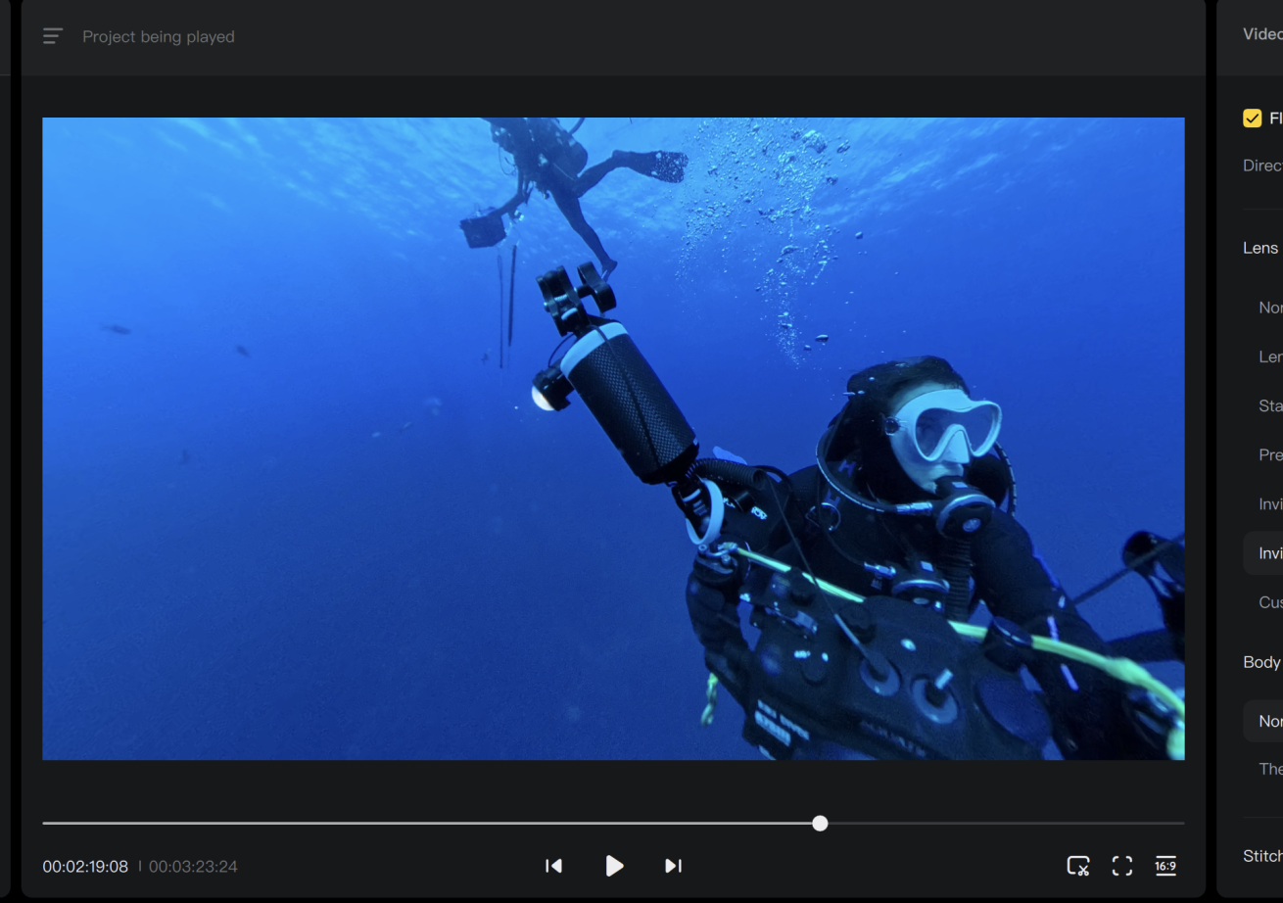Select the highlighted 'Invi' lens option
Screen dimensions: 1283x903
point(1269,553)
